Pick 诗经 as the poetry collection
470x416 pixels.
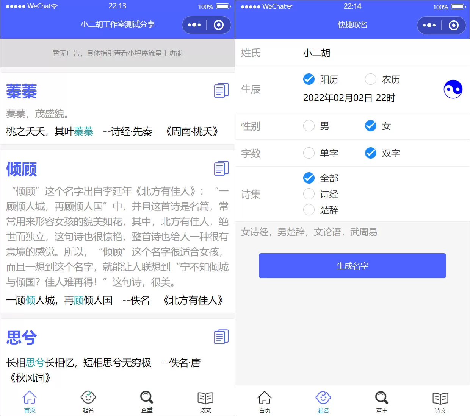tap(309, 194)
